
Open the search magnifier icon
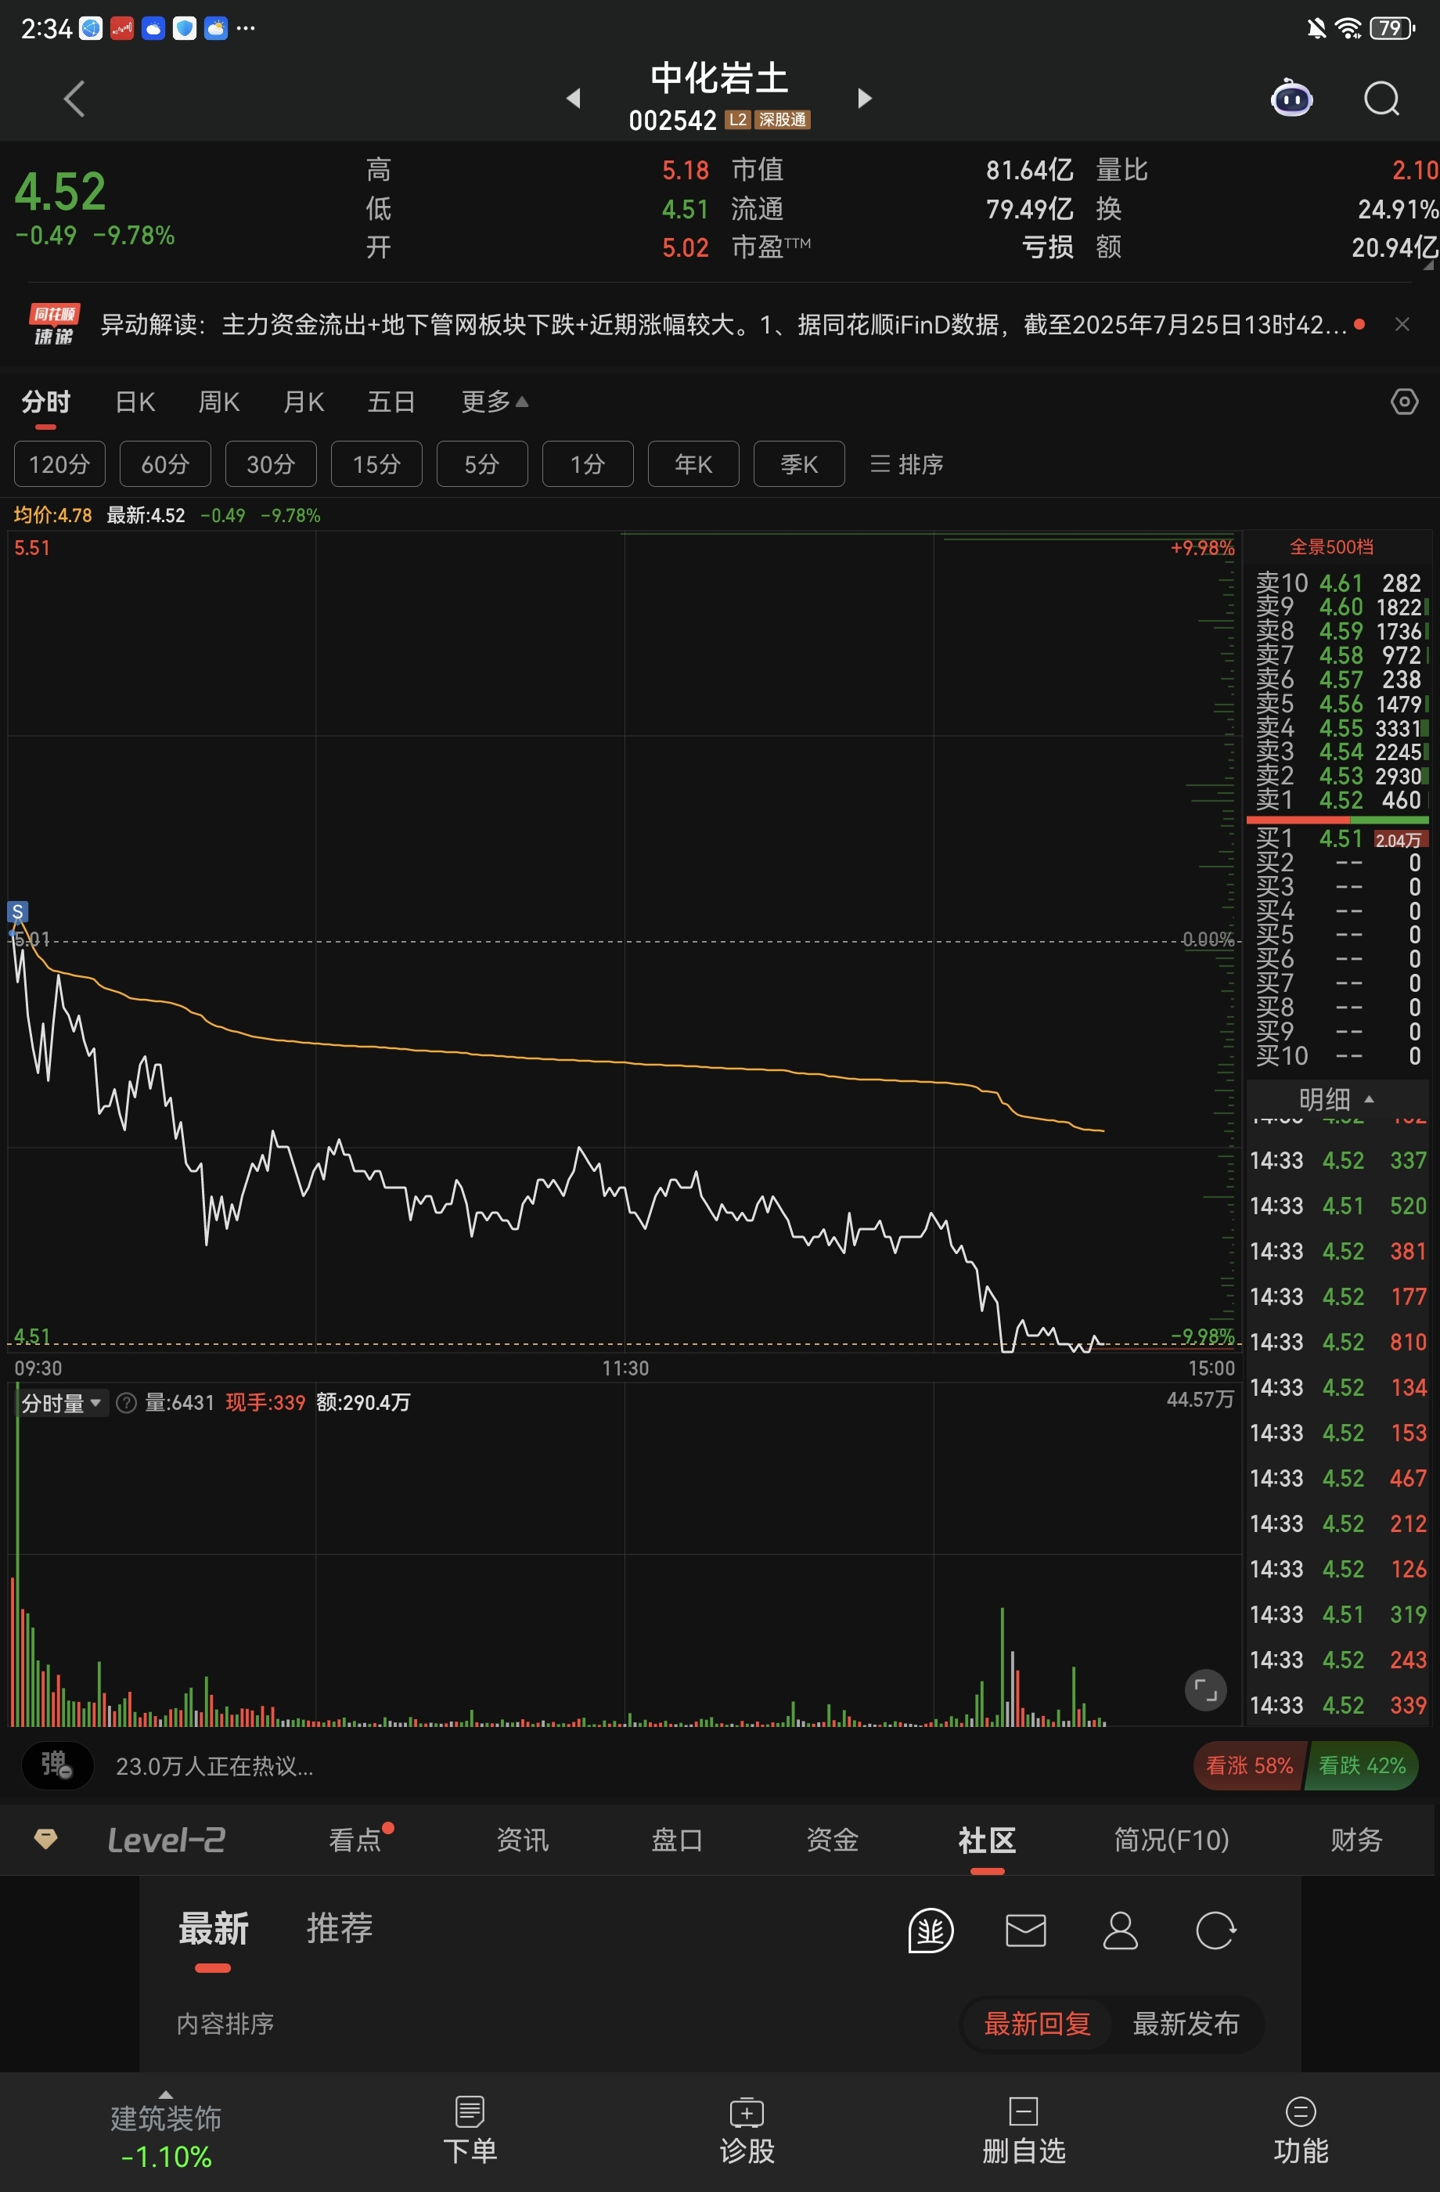(1381, 98)
